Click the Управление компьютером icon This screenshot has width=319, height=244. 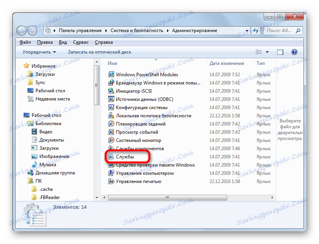(111, 173)
